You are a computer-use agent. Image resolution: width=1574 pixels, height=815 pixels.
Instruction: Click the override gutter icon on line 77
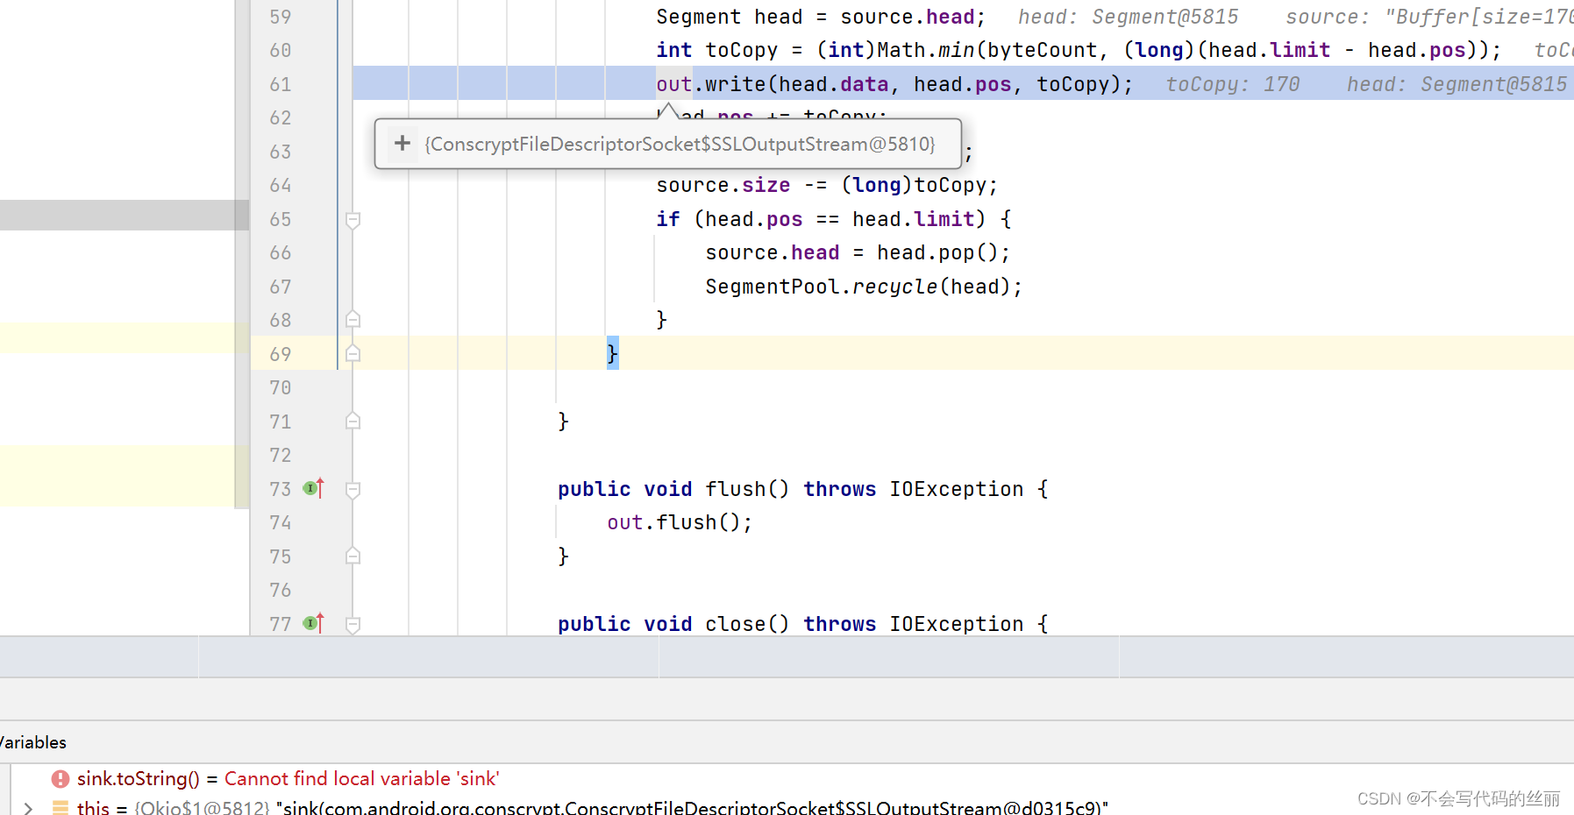[314, 623]
